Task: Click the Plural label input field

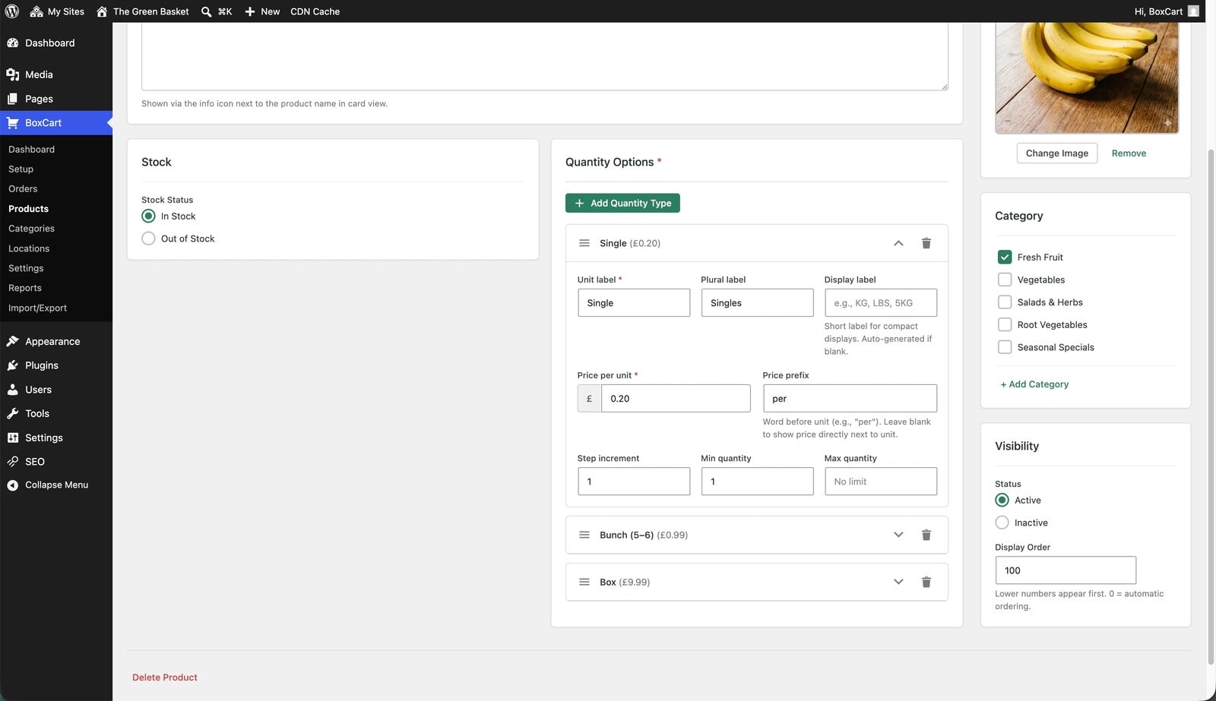Action: (x=757, y=303)
